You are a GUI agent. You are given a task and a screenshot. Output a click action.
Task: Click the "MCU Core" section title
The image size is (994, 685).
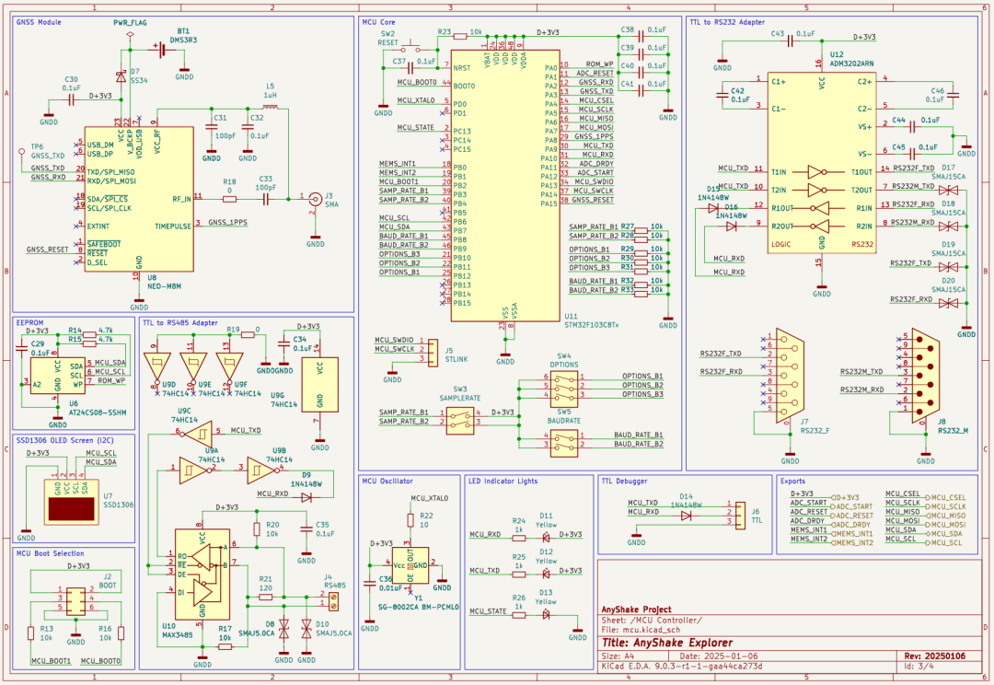(x=378, y=22)
